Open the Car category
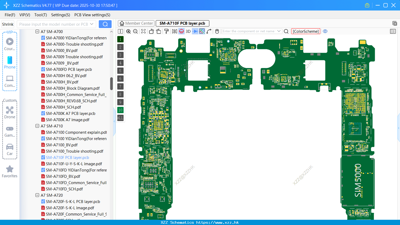Image resolution: width=400 pixels, height=225 pixels. pos(10,149)
